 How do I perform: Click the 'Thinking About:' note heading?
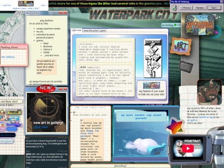pos(9,47)
